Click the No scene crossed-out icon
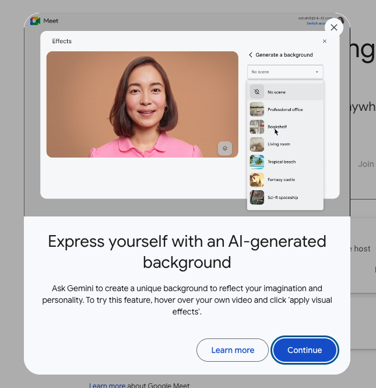 pyautogui.click(x=257, y=92)
